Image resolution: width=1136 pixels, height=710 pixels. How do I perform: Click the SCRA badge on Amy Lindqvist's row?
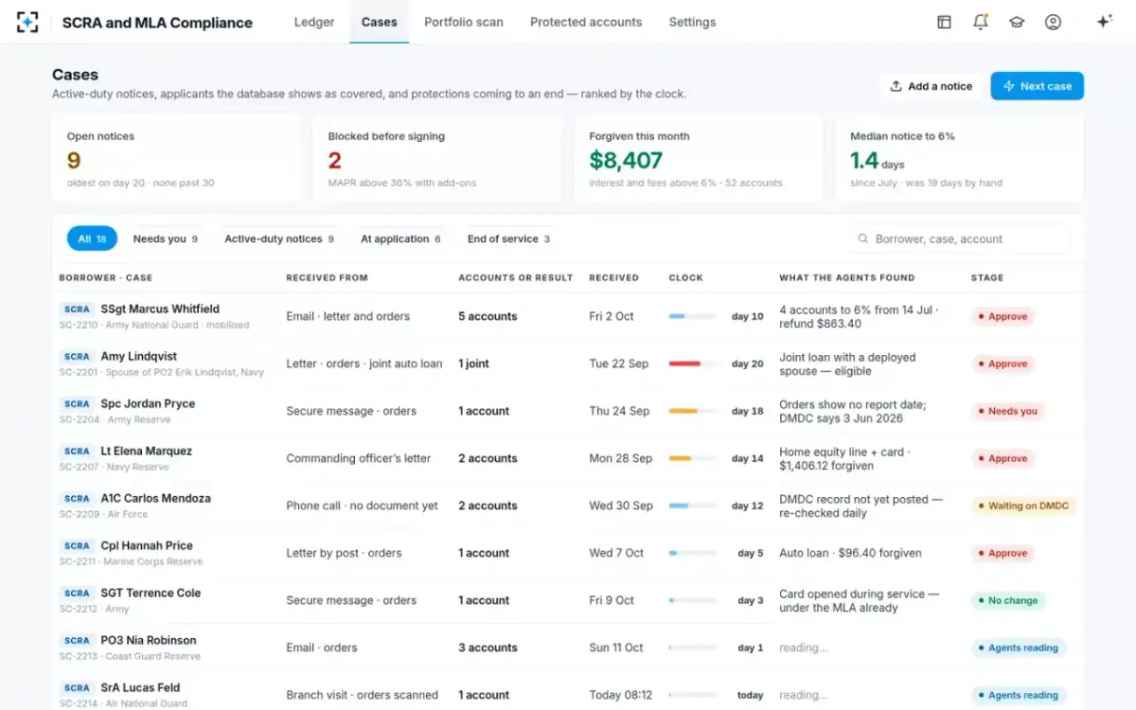coord(77,357)
